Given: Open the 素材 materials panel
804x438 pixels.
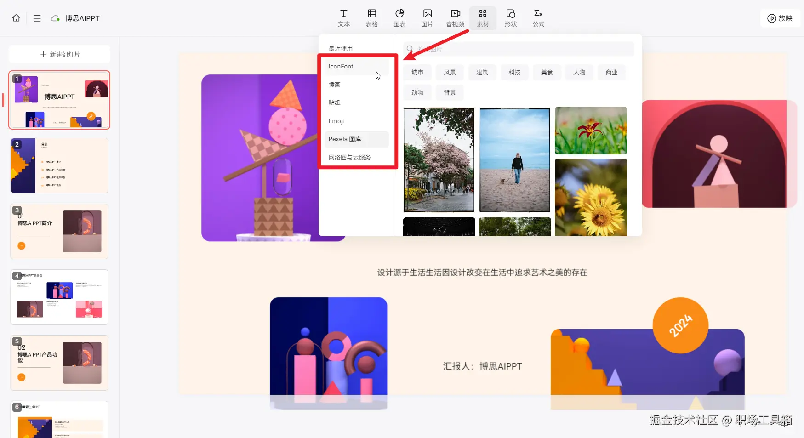Looking at the screenshot, I should coord(483,18).
